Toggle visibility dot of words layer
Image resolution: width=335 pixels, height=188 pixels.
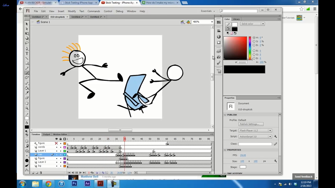click(57, 147)
